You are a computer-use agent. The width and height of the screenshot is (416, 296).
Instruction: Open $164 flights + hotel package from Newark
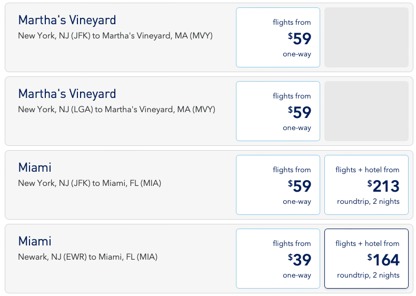(x=367, y=259)
